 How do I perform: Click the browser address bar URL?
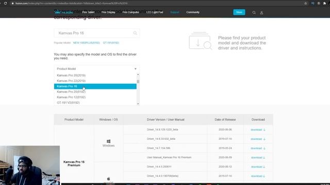(x=72, y=3)
